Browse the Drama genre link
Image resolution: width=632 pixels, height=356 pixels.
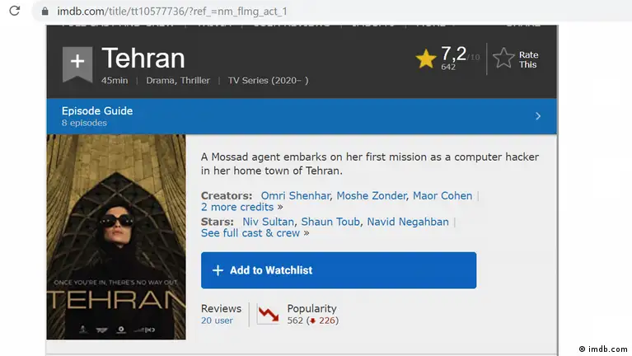pos(162,81)
